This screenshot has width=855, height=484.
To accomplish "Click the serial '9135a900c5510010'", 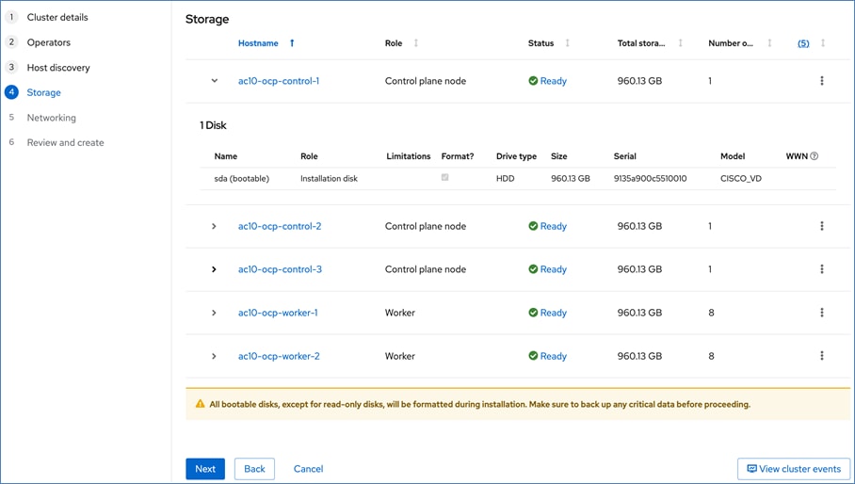I will click(x=650, y=178).
